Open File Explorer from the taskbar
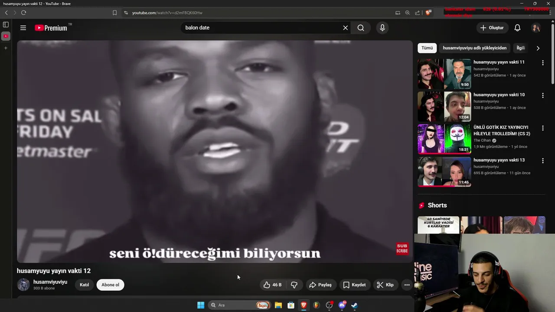 [x=278, y=305]
